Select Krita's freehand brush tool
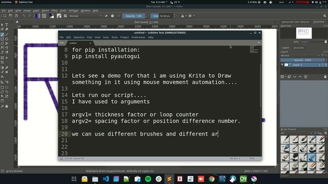This screenshot has height=184, width=328. 2,35
